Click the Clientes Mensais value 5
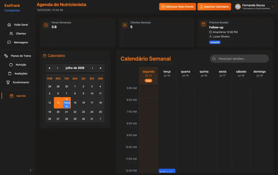 pyautogui.click(x=131, y=27)
